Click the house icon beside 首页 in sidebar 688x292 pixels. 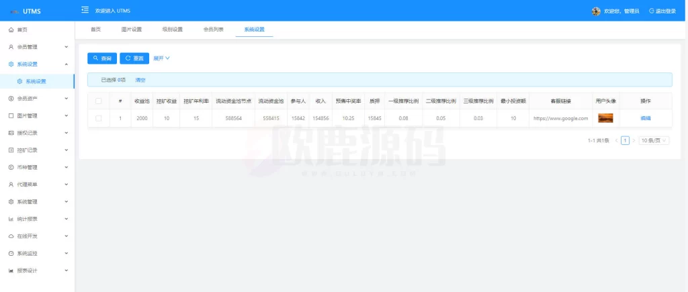[11, 30]
